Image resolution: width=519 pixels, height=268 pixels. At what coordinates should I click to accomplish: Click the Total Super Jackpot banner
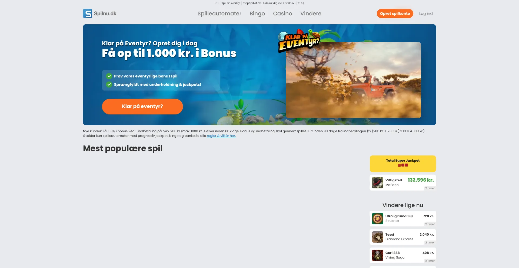403,164
